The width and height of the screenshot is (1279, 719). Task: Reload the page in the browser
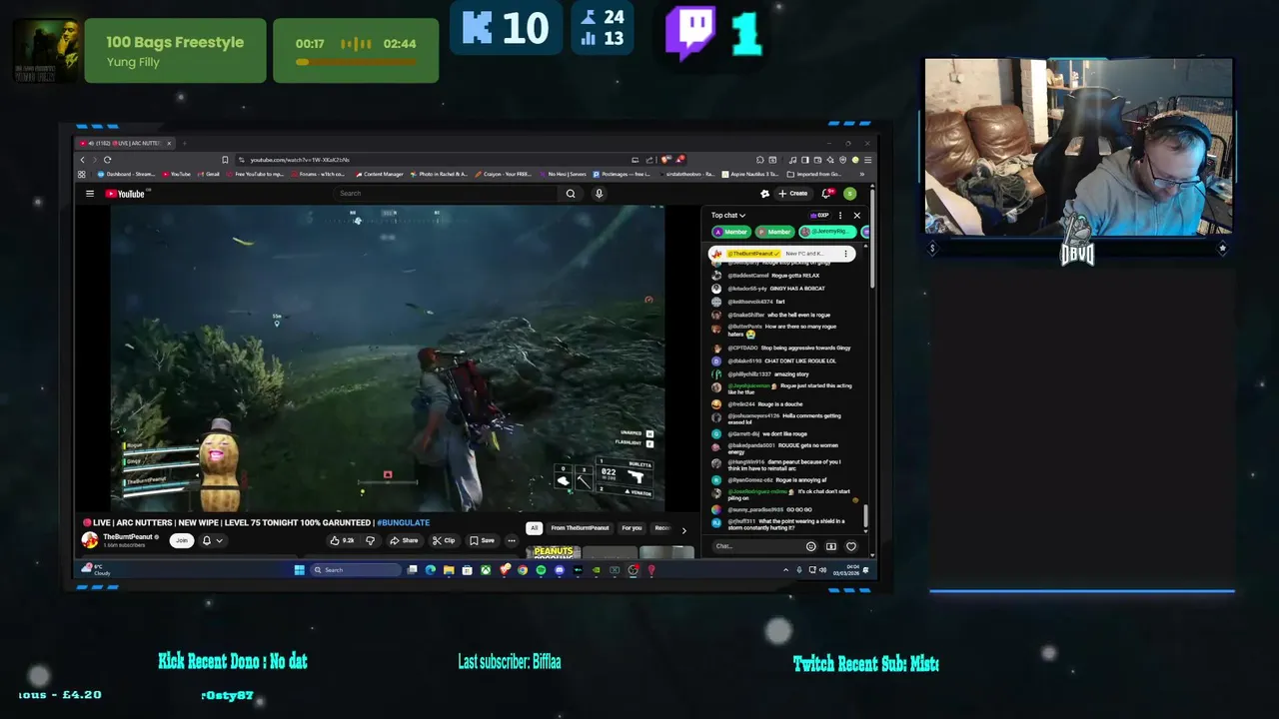click(107, 160)
